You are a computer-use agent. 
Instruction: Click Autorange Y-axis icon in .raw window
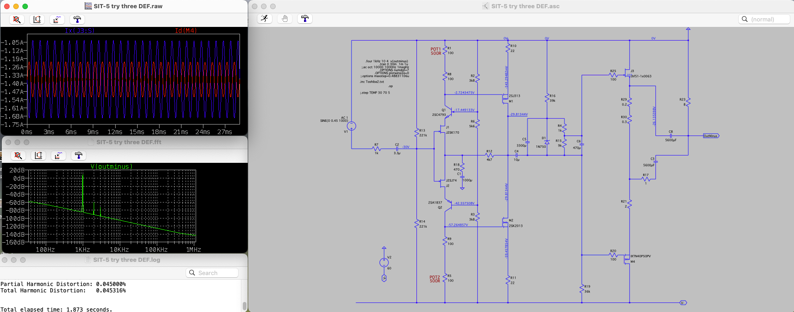[37, 20]
